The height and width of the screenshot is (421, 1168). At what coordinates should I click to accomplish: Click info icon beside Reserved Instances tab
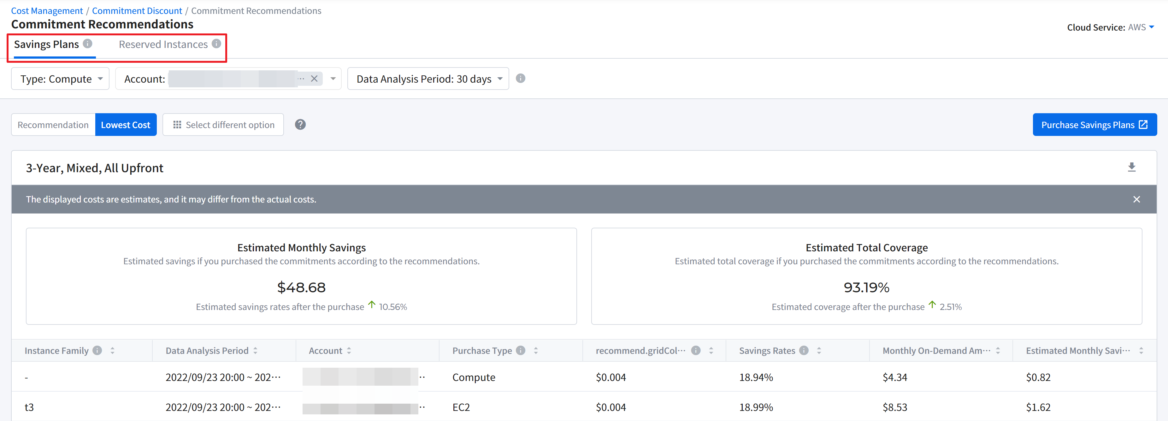(217, 44)
